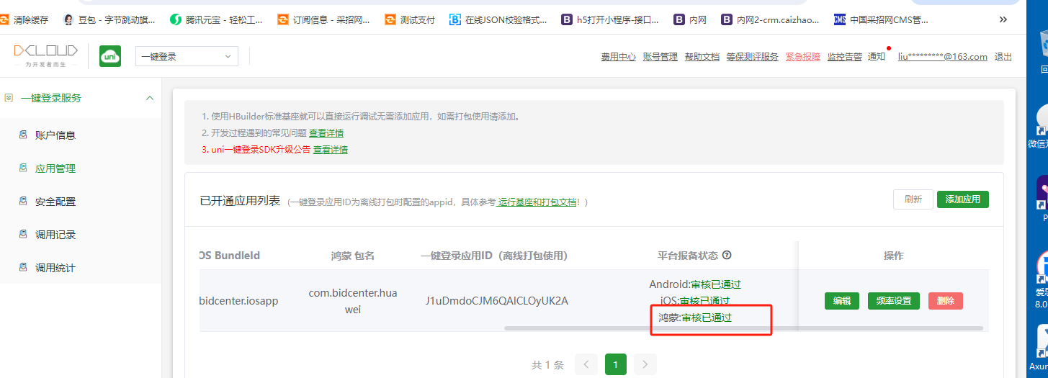The image size is (1048, 378).
Task: Click the 账户信息 sidebar icon
Action: pos(23,135)
